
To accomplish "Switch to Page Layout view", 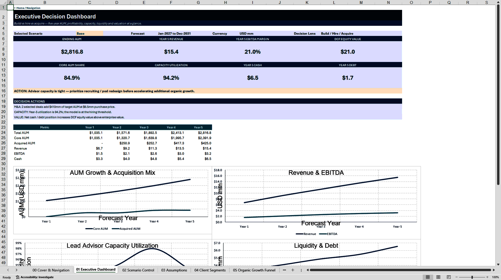I will (438, 277).
